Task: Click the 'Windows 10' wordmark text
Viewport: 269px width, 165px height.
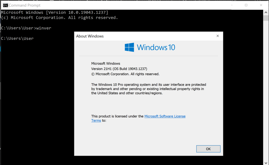Action: 156,48
